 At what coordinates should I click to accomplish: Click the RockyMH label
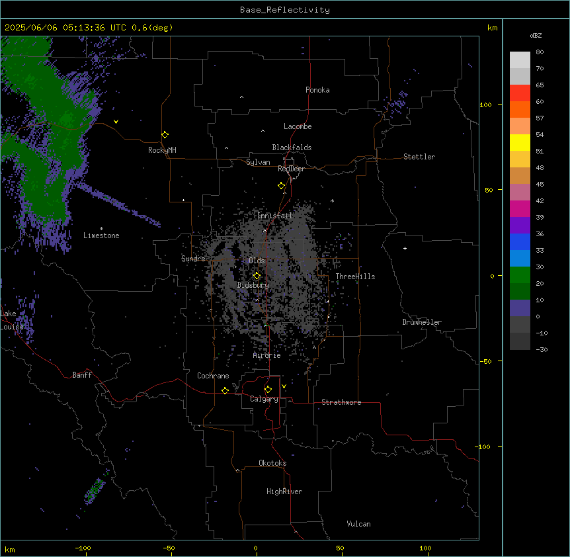(162, 150)
